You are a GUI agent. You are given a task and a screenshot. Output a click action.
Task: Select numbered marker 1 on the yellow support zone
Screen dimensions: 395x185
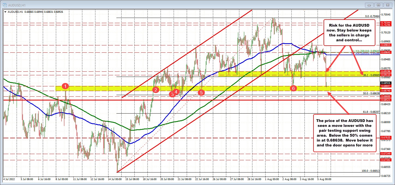pos(65,86)
